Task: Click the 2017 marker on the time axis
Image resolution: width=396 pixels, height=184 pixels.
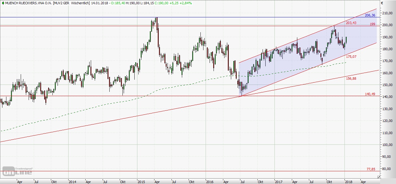Action: [279, 182]
